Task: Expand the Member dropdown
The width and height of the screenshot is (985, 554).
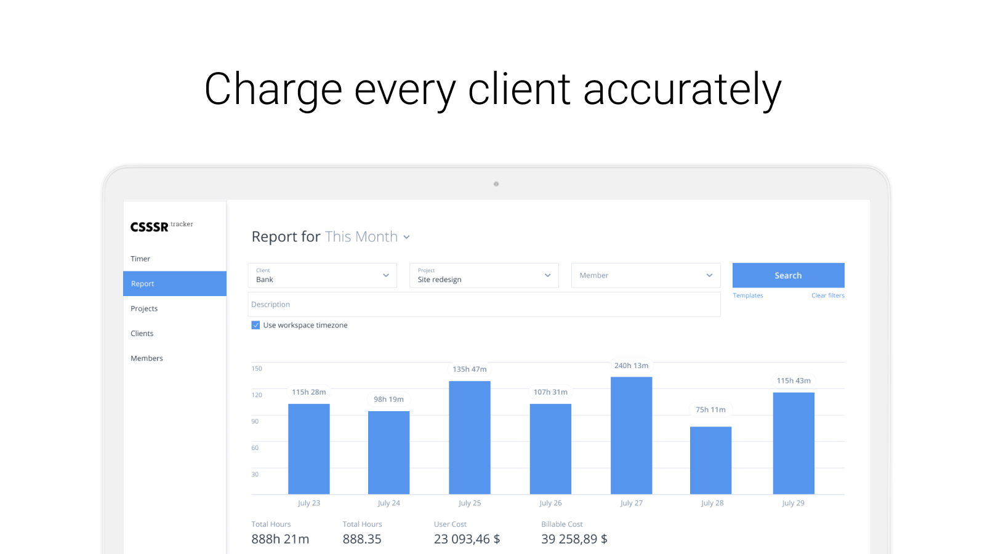Action: pos(646,275)
